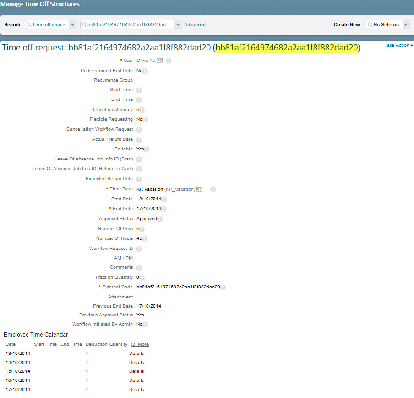414x398 pixels.
Task: Open help icon beside User field
Action: coord(168,61)
